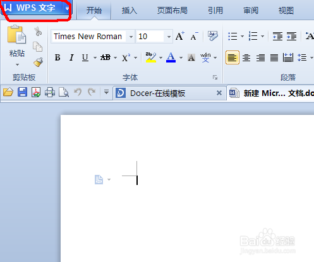The image size is (314, 262).
Task: Open print preview icon
Action: 64,92
